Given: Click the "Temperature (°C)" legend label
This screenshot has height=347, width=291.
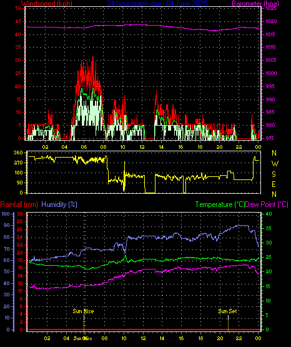Looking at the screenshot, I should [220, 204].
